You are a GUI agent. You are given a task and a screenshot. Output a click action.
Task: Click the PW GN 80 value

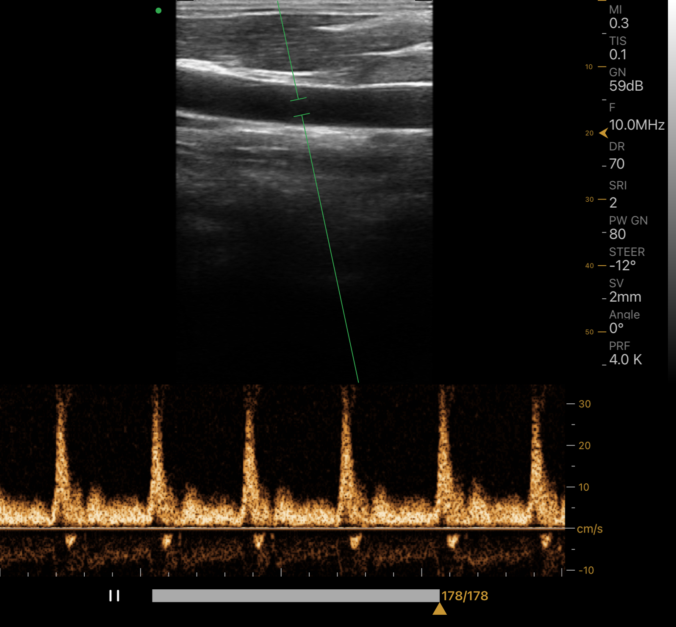tap(617, 234)
